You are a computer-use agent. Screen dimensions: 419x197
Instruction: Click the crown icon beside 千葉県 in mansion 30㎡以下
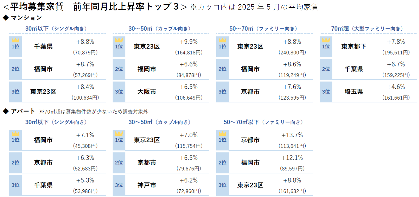click(15, 40)
